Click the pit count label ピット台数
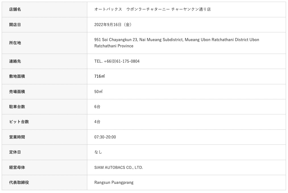The height and width of the screenshot is (193, 288). click(x=19, y=122)
